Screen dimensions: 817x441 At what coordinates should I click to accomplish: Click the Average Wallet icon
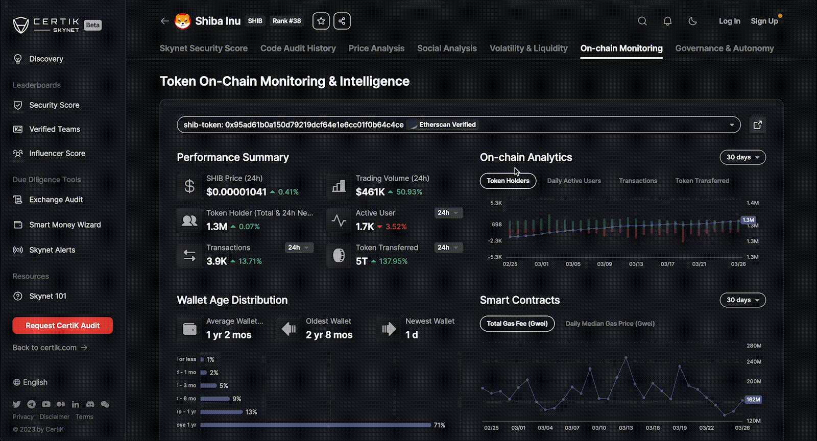coord(189,329)
